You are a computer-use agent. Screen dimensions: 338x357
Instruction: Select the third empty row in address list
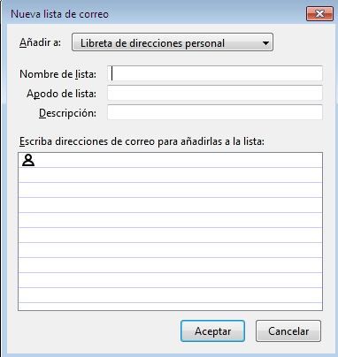[x=170, y=190]
